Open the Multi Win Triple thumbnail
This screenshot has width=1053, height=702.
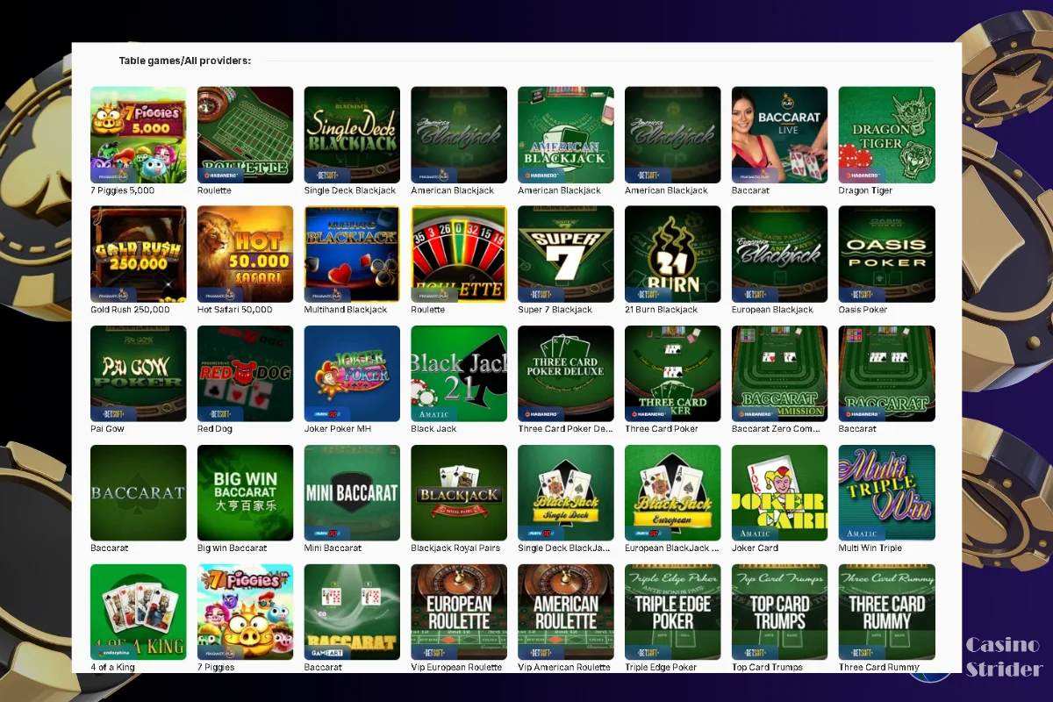(886, 492)
